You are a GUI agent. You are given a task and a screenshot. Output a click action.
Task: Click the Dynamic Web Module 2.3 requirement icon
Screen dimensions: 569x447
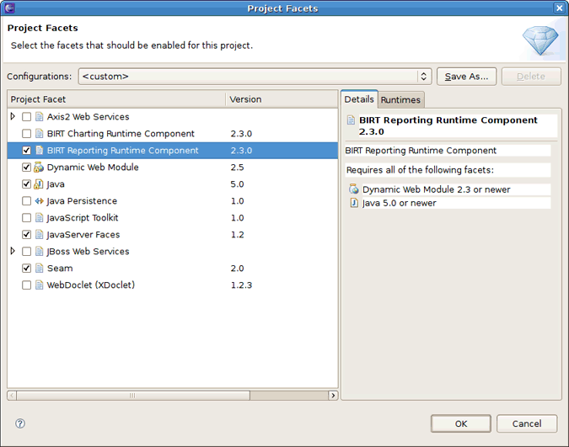(x=354, y=189)
